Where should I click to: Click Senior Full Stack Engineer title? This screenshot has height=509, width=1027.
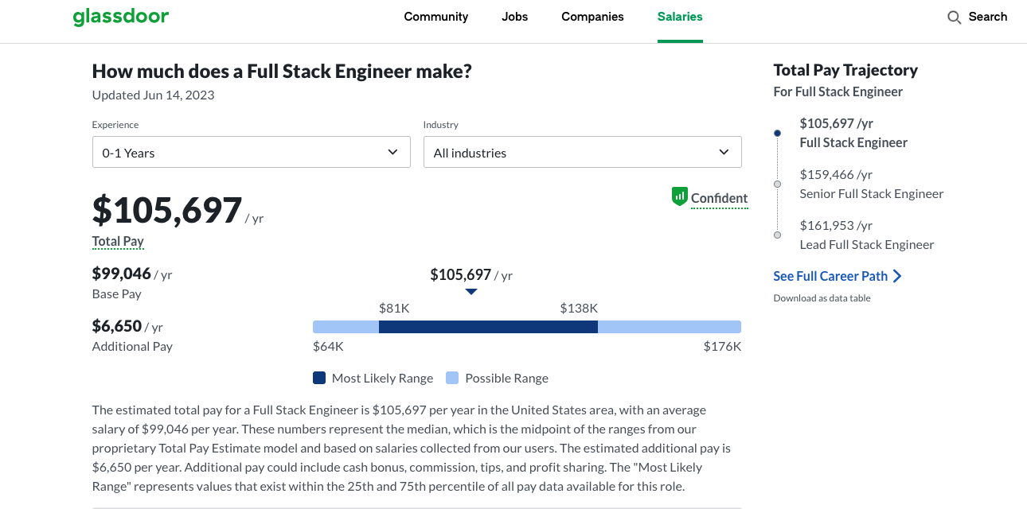coord(872,194)
